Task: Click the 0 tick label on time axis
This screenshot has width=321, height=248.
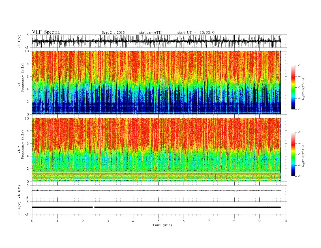Action: [32, 221]
